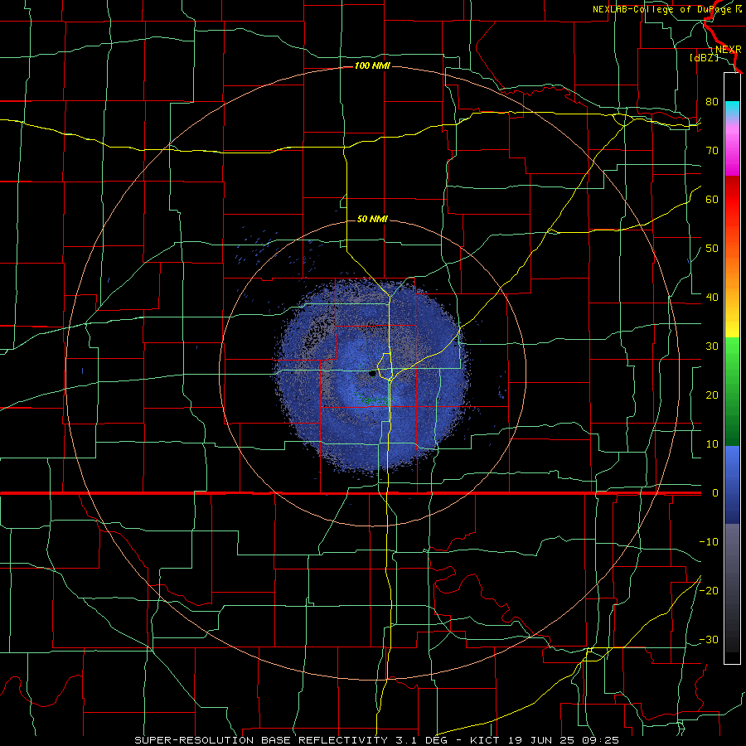Pick the cyan band atop the color bar

(732, 109)
